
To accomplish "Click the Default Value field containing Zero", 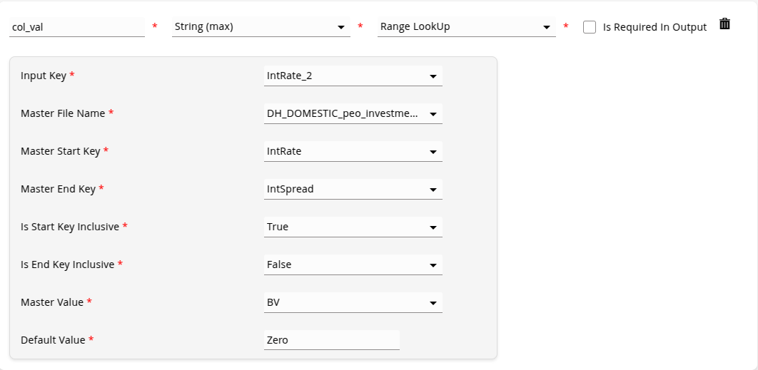I will point(332,340).
